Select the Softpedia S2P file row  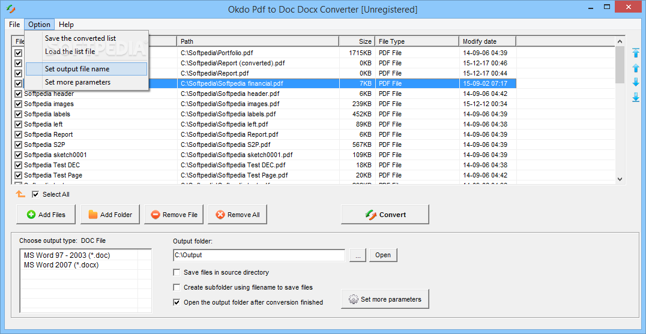pyautogui.click(x=265, y=145)
